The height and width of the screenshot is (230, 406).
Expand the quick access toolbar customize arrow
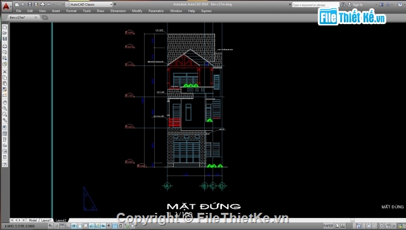[x=115, y=4]
